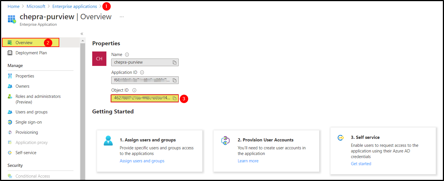Open Enterprise applications breadcrumb
Screen dimensions: 444x181
coord(75,6)
